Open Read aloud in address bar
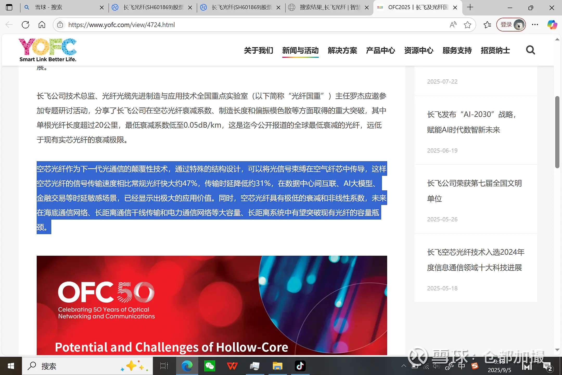 click(453, 25)
